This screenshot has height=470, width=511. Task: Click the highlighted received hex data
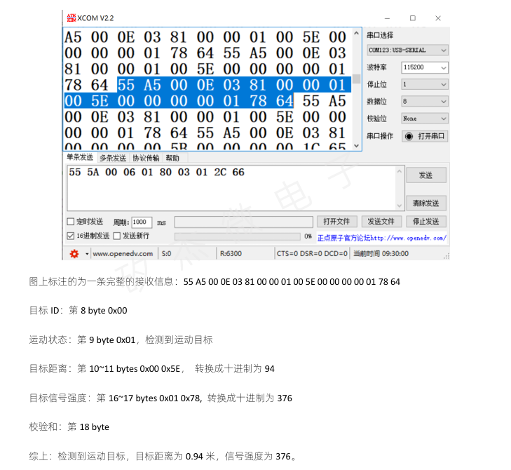pyautogui.click(x=208, y=93)
